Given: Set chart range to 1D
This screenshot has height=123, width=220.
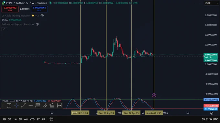Looking at the screenshot, I should point(4,119).
